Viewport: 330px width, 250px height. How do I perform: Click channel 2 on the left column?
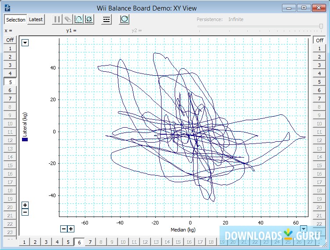point(10,57)
